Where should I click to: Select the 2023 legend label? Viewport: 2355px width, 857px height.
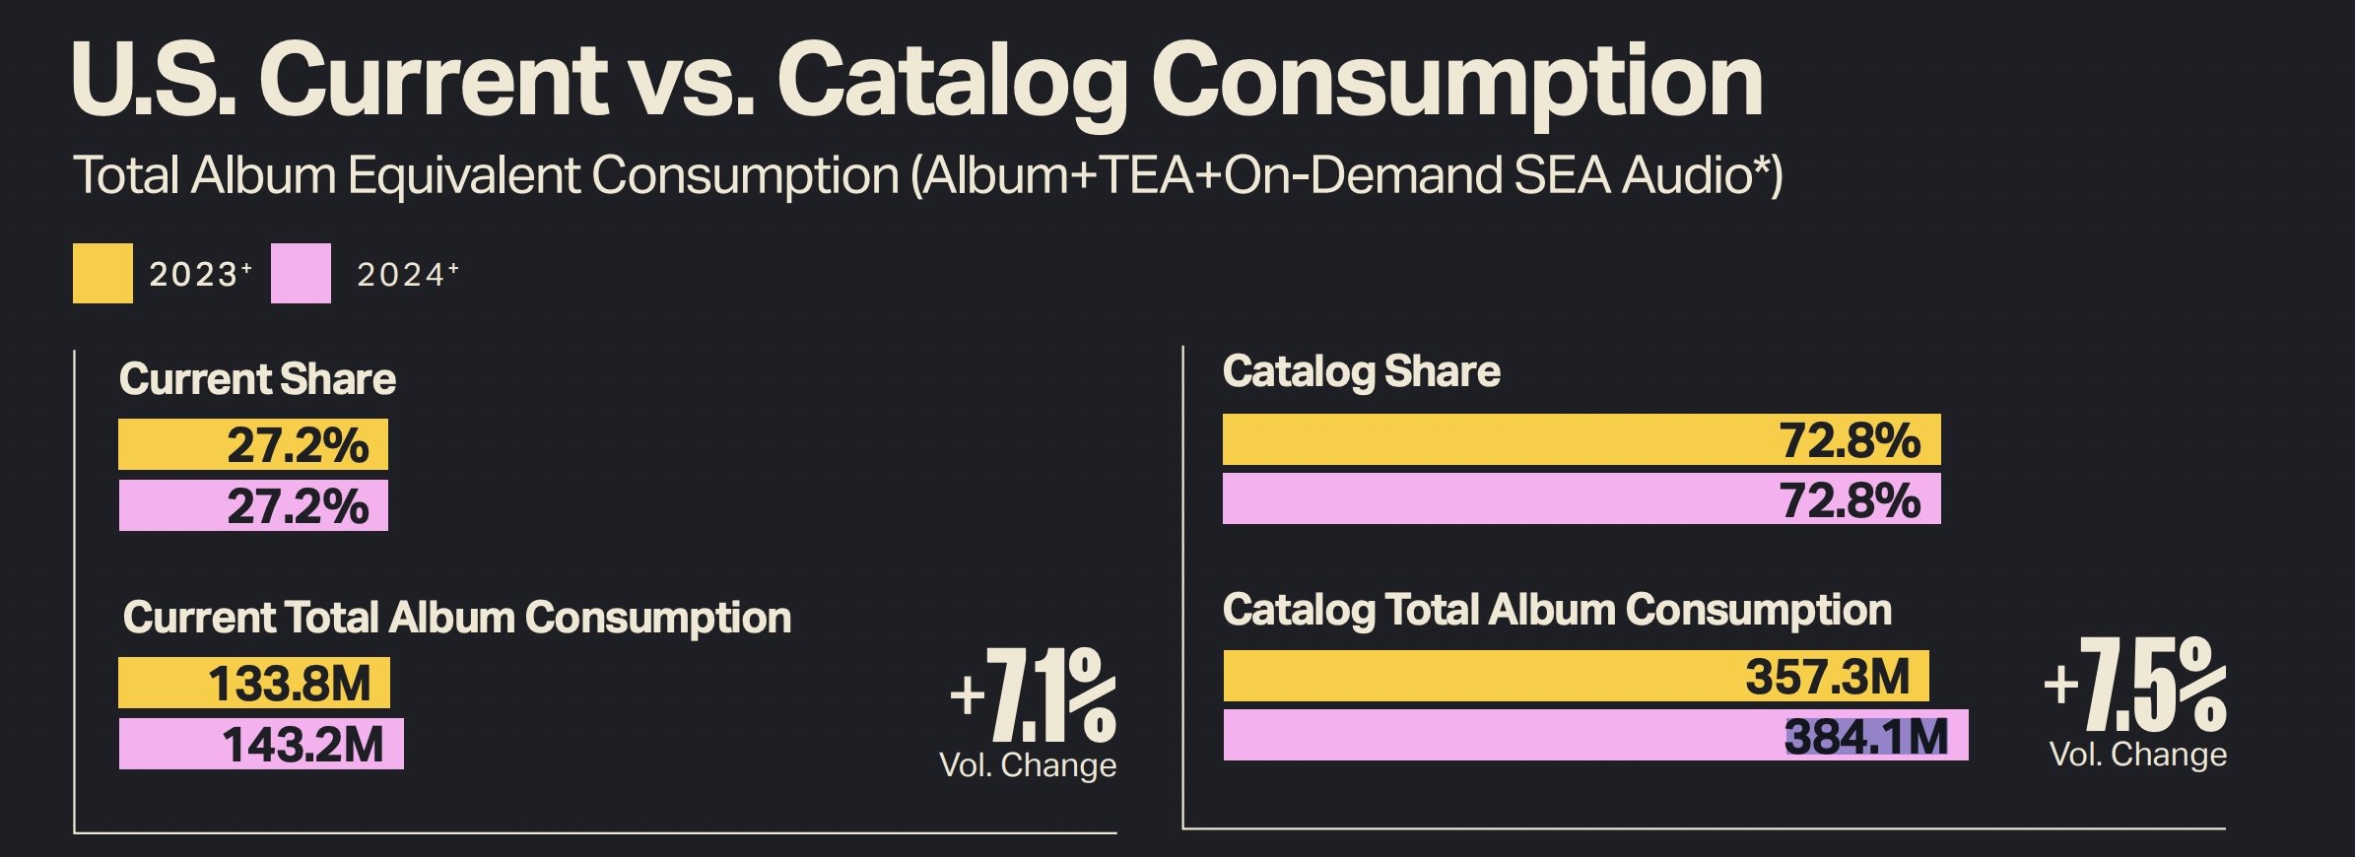(200, 274)
